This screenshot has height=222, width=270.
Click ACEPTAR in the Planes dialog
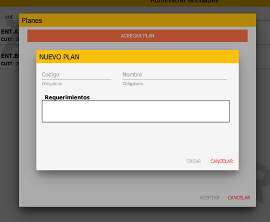tap(210, 198)
